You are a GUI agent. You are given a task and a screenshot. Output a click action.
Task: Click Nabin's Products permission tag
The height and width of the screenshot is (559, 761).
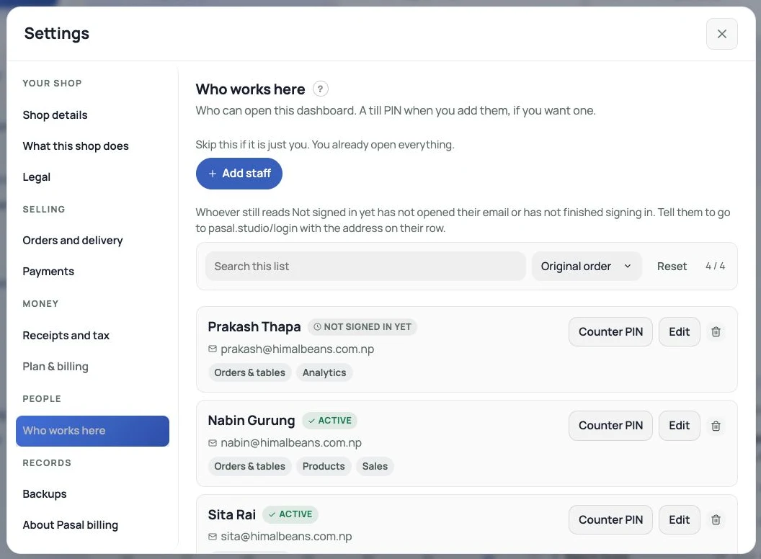click(324, 466)
